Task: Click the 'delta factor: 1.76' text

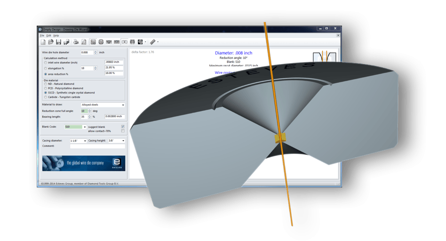Action: [143, 52]
